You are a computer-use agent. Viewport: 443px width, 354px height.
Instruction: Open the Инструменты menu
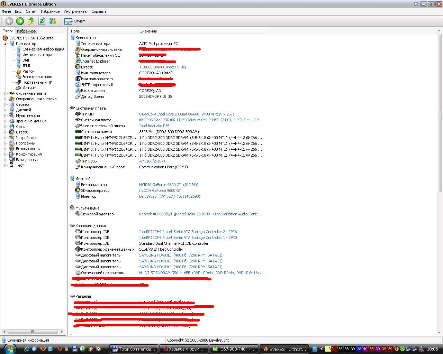point(75,11)
